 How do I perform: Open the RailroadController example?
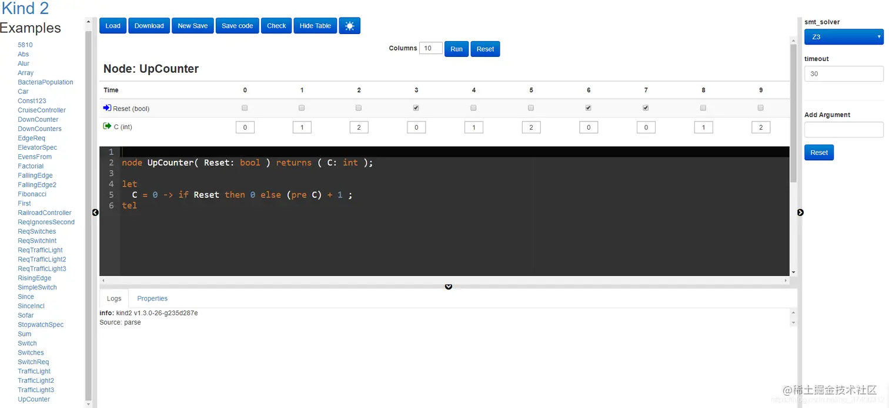(x=45, y=213)
